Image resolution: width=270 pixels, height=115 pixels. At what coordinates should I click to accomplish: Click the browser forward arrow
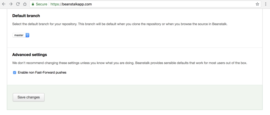tap(11, 4)
